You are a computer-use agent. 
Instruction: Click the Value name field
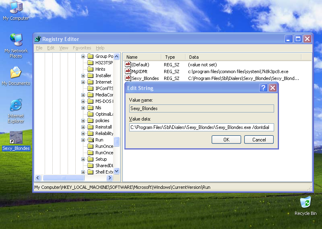[202, 108]
